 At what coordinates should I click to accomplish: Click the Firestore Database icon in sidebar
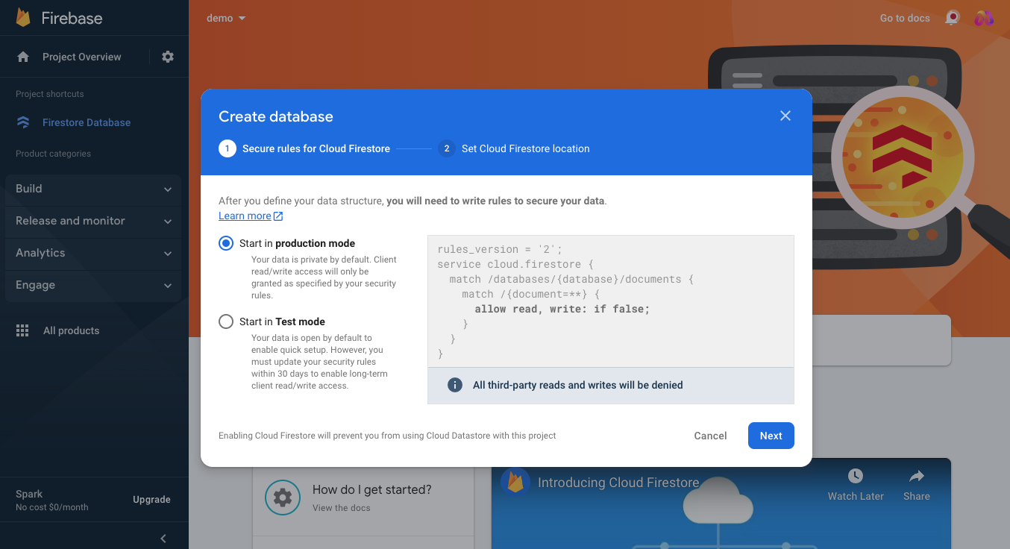pos(23,122)
